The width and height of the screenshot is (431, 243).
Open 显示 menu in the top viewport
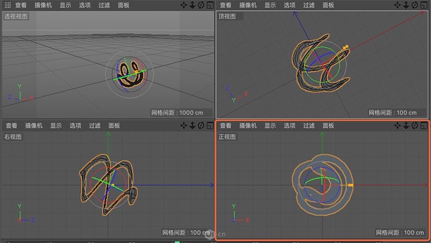tap(270, 5)
